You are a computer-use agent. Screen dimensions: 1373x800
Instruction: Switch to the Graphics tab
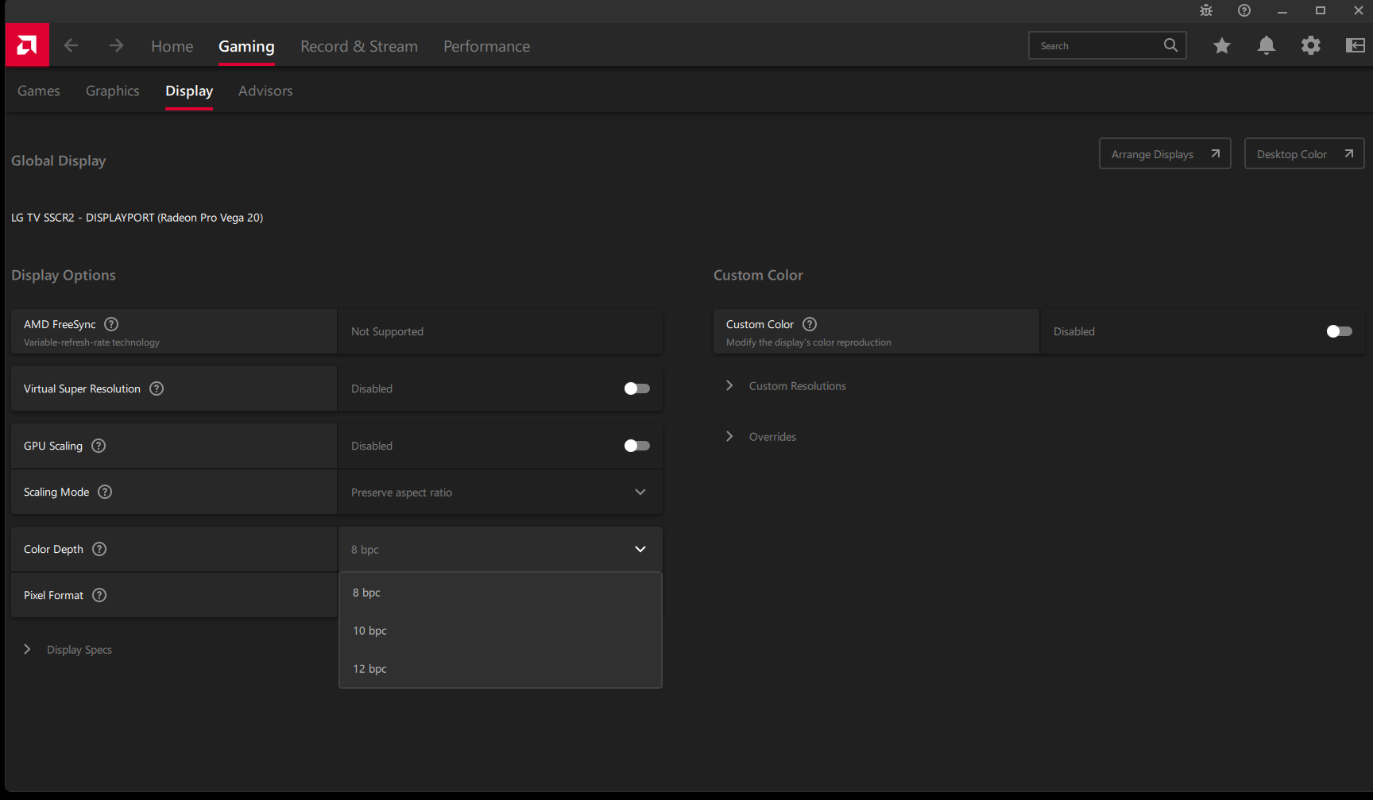click(x=112, y=91)
